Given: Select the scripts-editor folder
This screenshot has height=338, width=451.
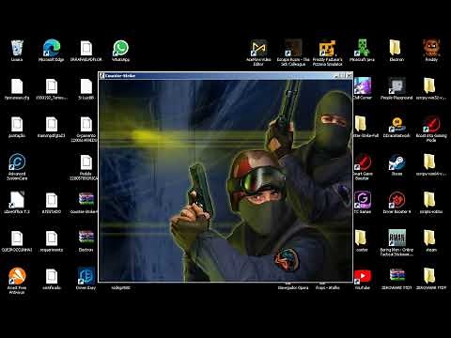Looking at the screenshot, I should (x=429, y=200).
